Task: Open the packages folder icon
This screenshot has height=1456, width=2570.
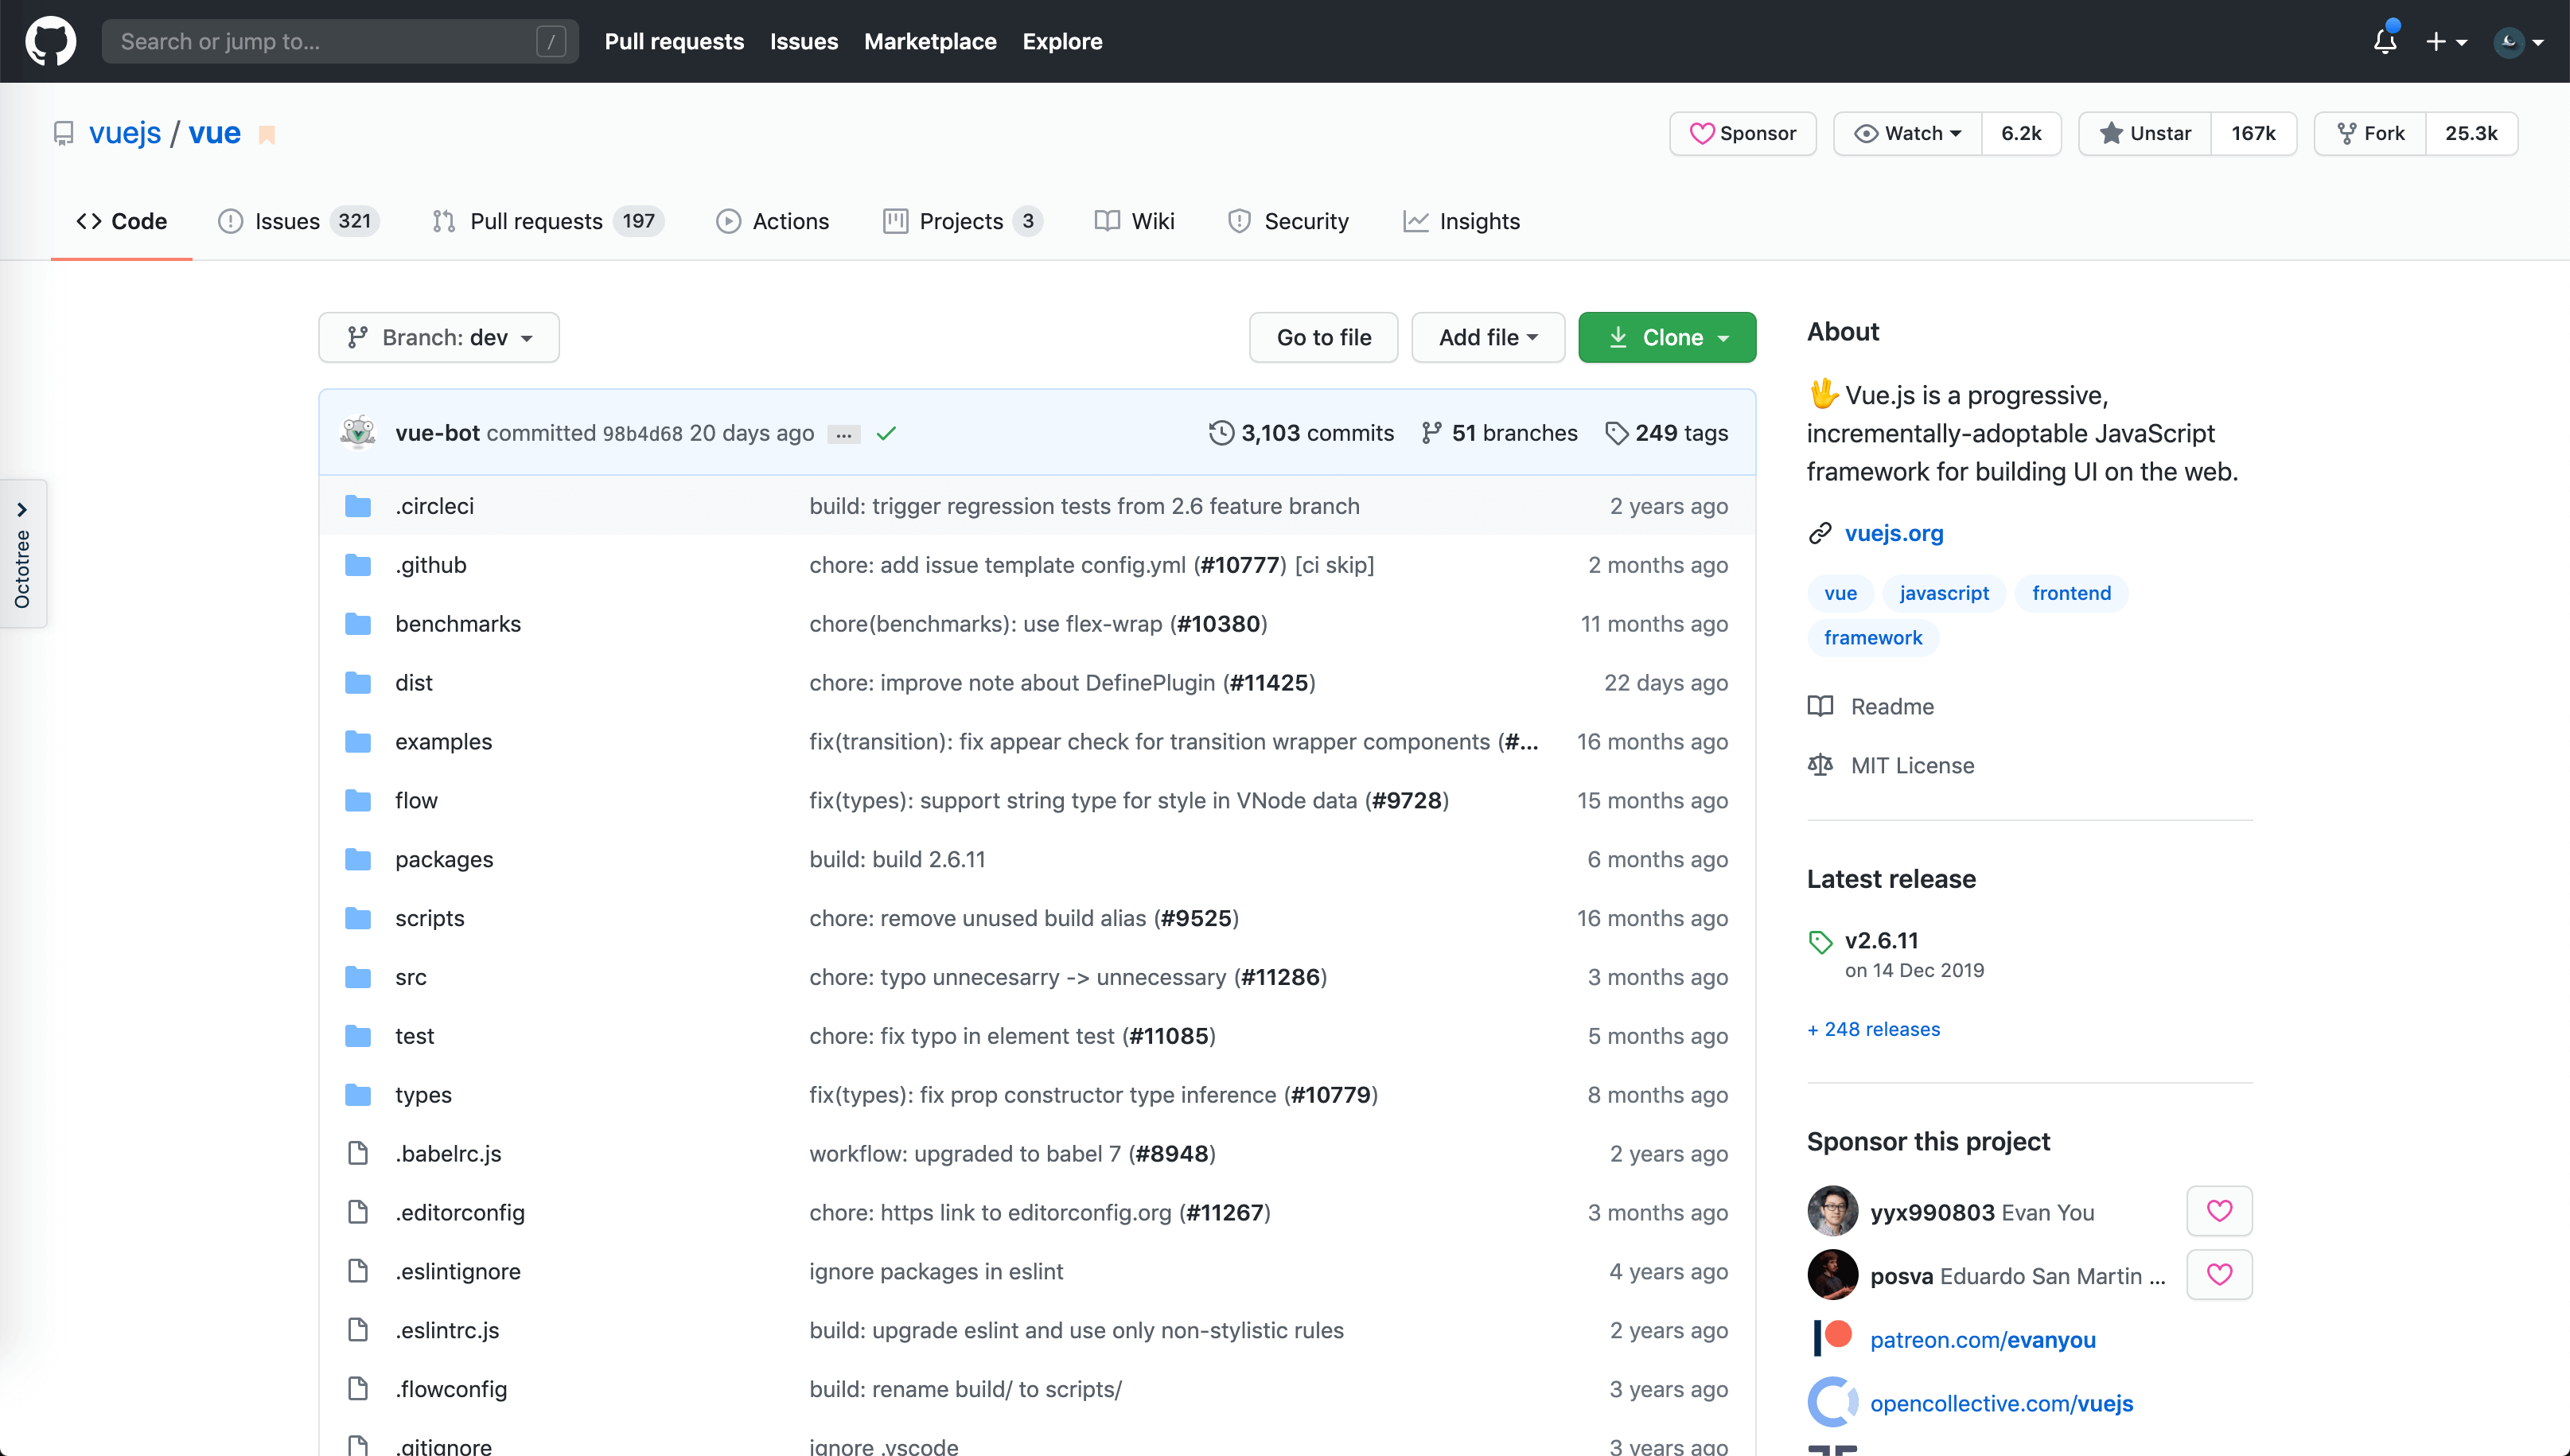Action: click(x=358, y=859)
